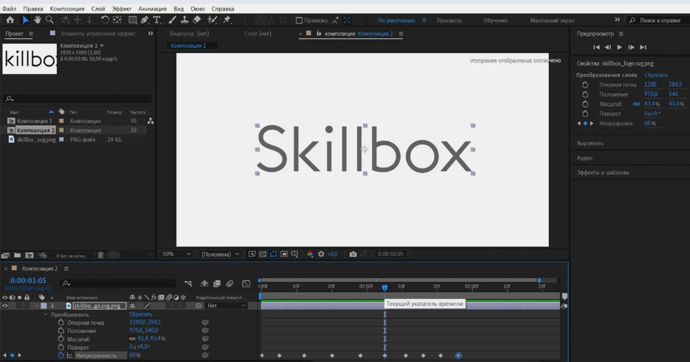Toggle the Opacity keyframe diamond in Properties

(x=585, y=124)
